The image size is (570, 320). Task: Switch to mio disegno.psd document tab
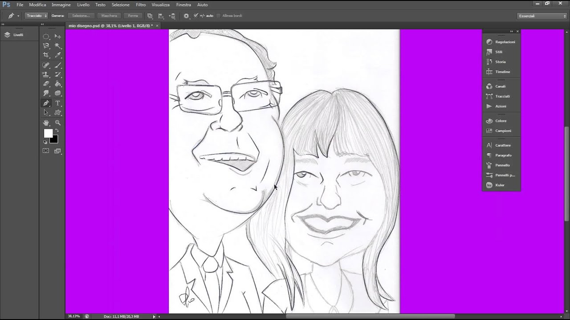tap(110, 26)
